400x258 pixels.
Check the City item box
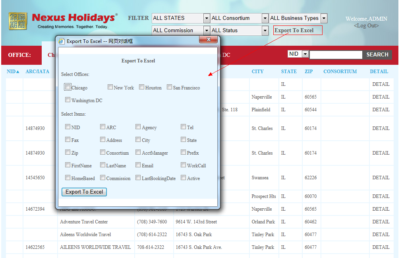pos(138,139)
